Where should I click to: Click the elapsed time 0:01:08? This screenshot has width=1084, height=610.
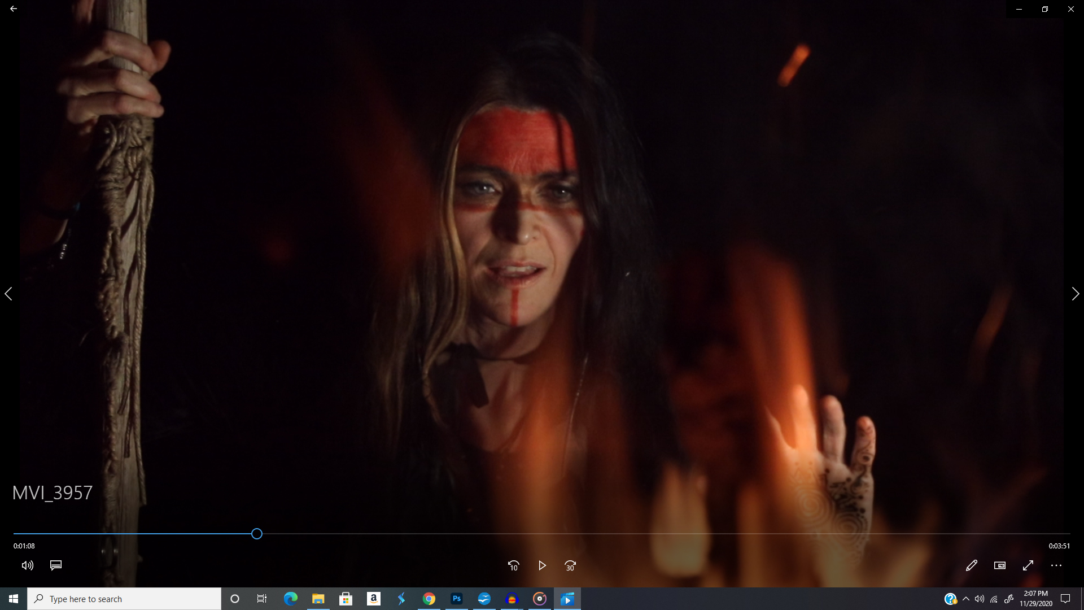click(24, 546)
